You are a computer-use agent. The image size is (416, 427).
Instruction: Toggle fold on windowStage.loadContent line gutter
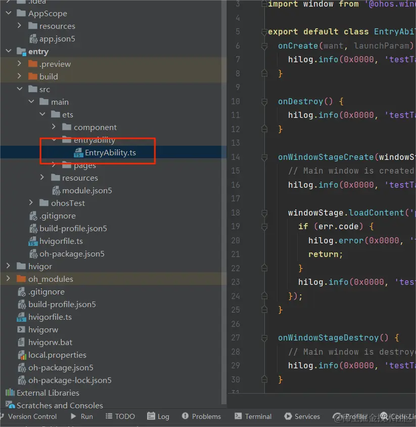click(264, 212)
